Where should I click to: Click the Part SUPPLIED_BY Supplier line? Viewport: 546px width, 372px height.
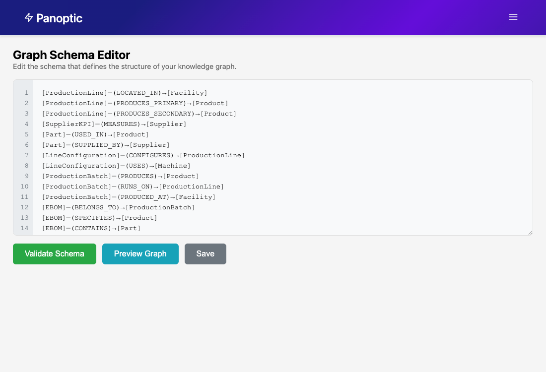click(106, 145)
